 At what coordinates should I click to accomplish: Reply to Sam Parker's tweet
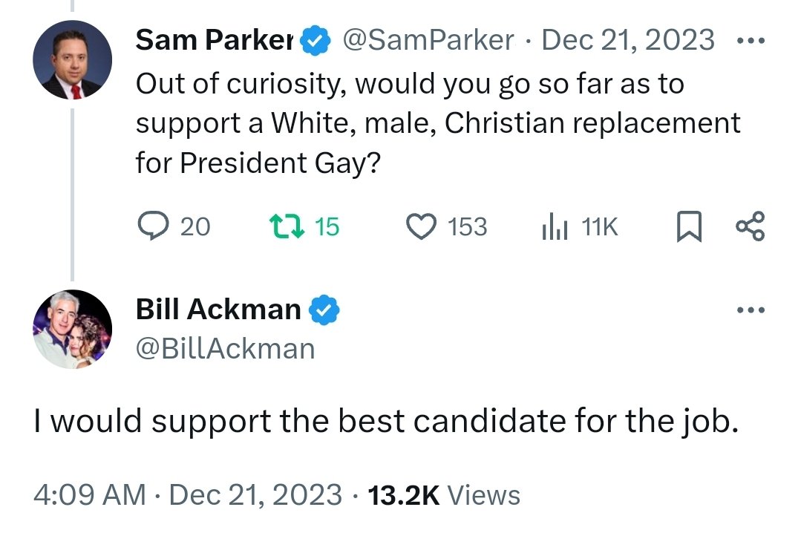coord(156,226)
